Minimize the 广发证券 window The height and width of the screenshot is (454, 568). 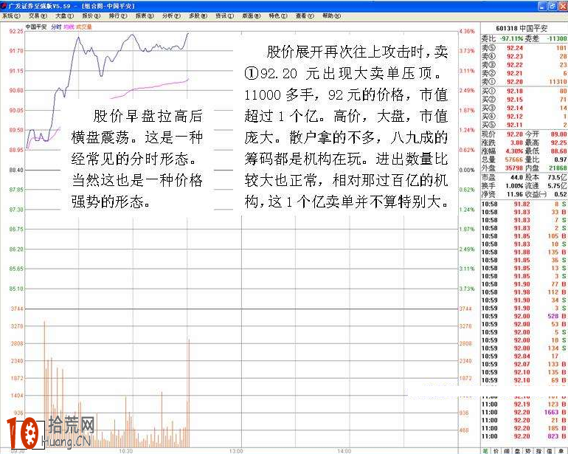coord(542,6)
